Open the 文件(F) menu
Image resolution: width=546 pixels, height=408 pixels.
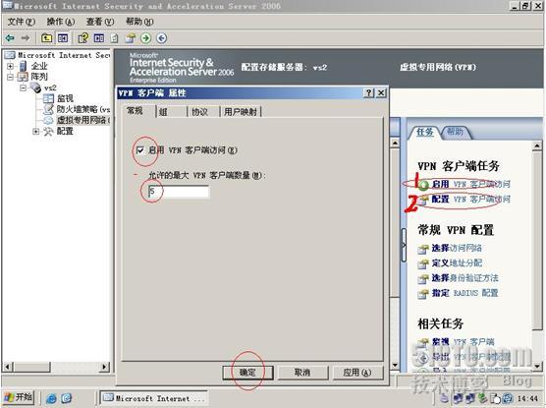pyautogui.click(x=22, y=22)
